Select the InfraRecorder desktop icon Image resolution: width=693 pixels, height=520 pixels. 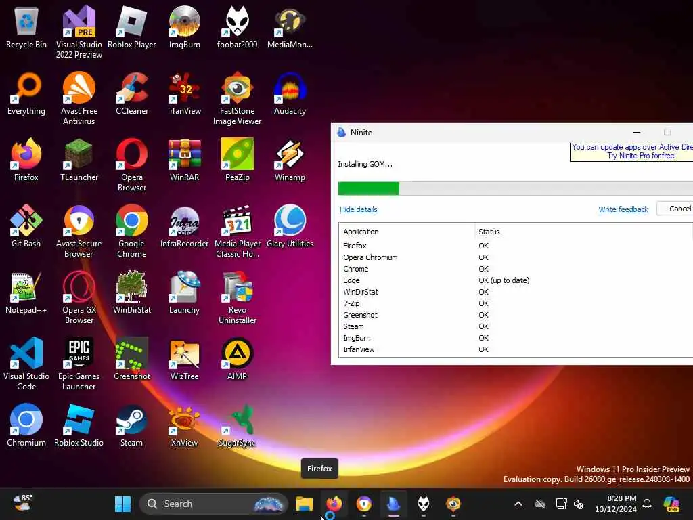point(184,226)
